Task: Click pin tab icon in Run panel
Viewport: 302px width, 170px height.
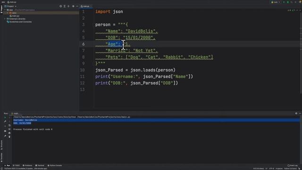Action: [5, 136]
